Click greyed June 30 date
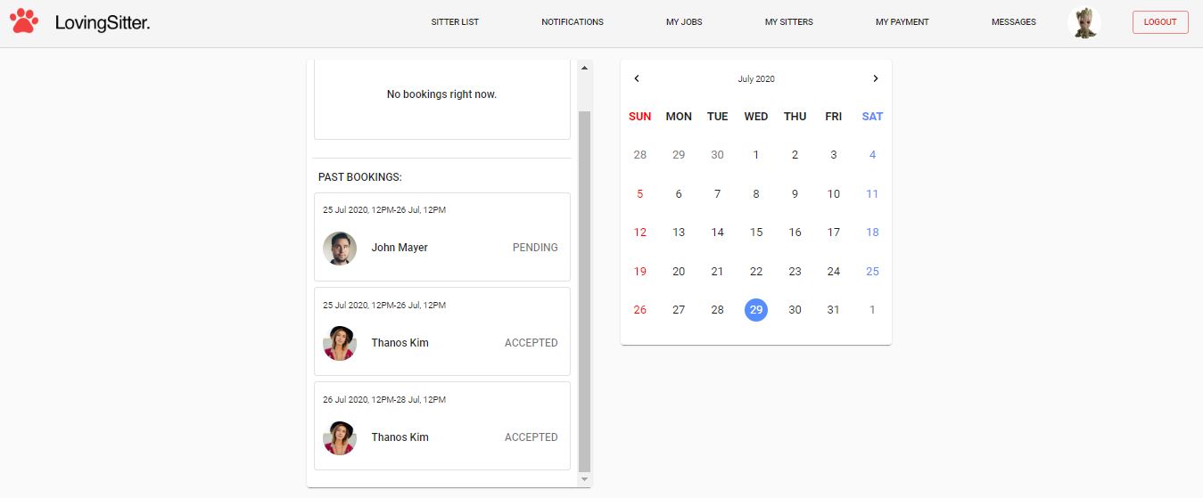The height and width of the screenshot is (498, 1203). (718, 155)
